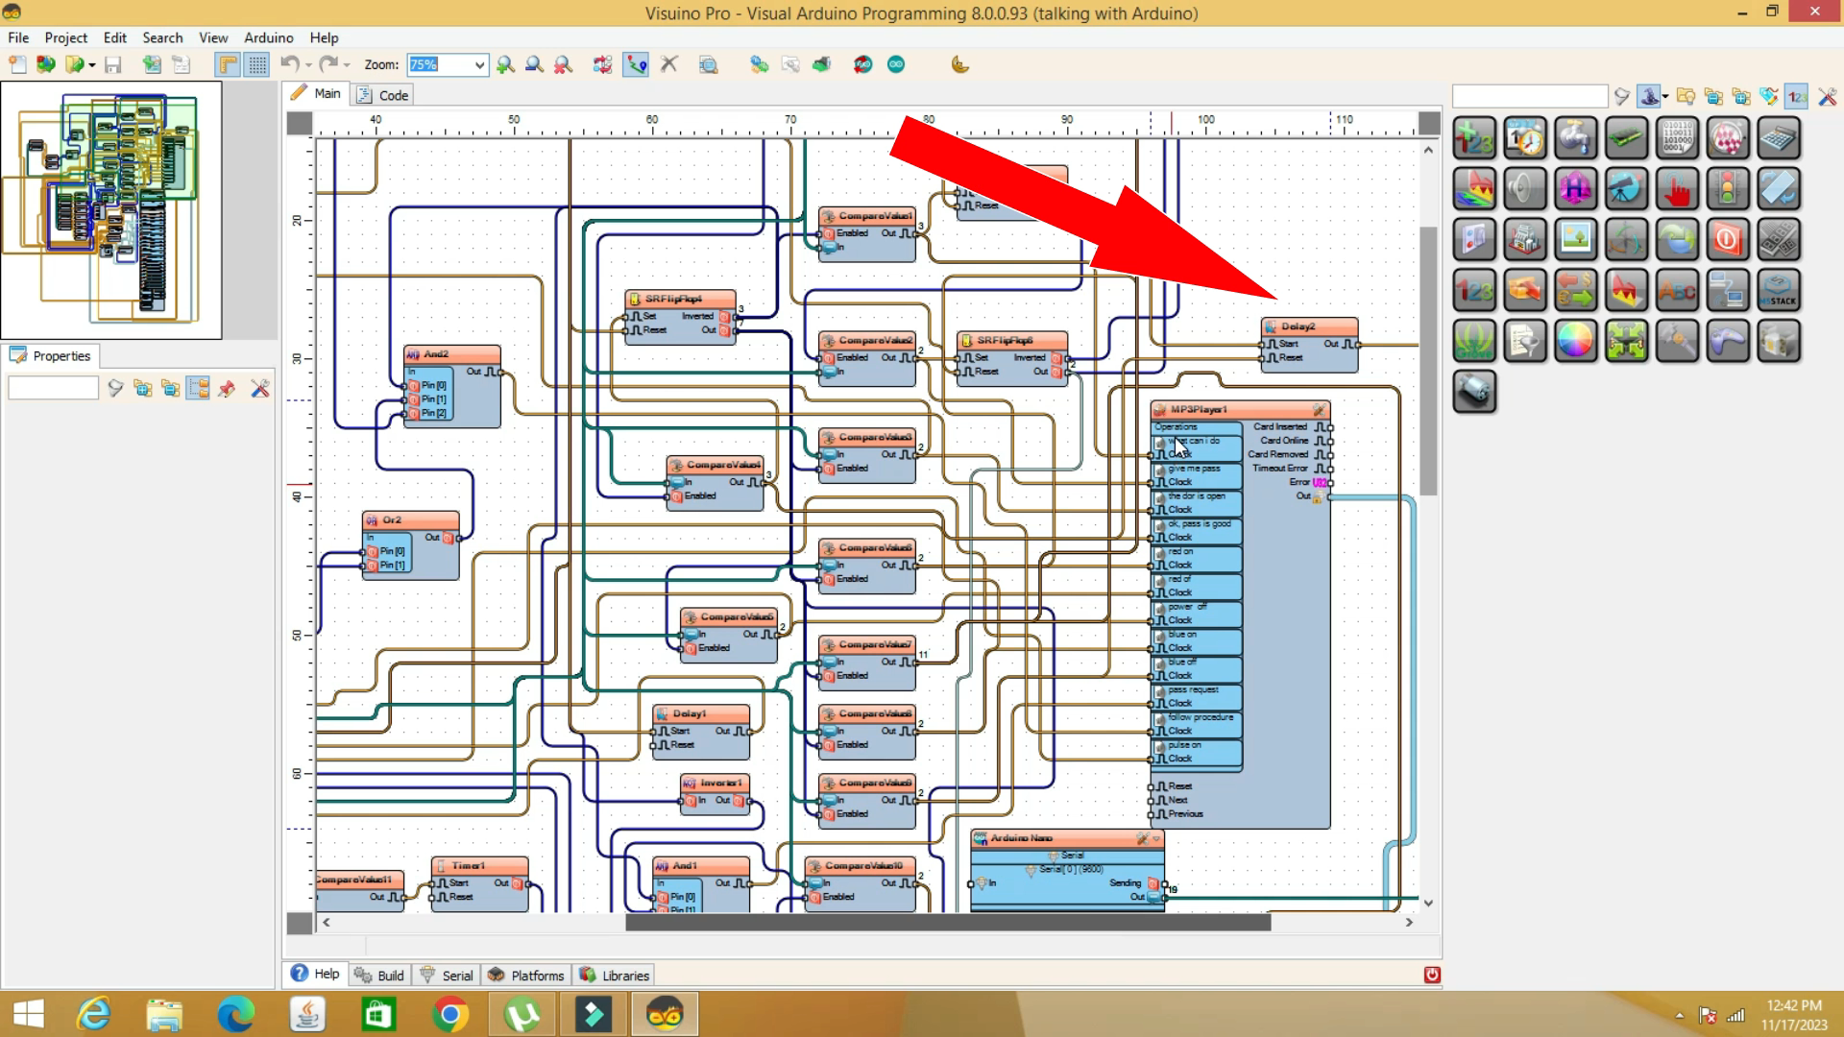Screen dimensions: 1844x1037
Task: Select the MP3Player1 component header
Action: 1240,409
